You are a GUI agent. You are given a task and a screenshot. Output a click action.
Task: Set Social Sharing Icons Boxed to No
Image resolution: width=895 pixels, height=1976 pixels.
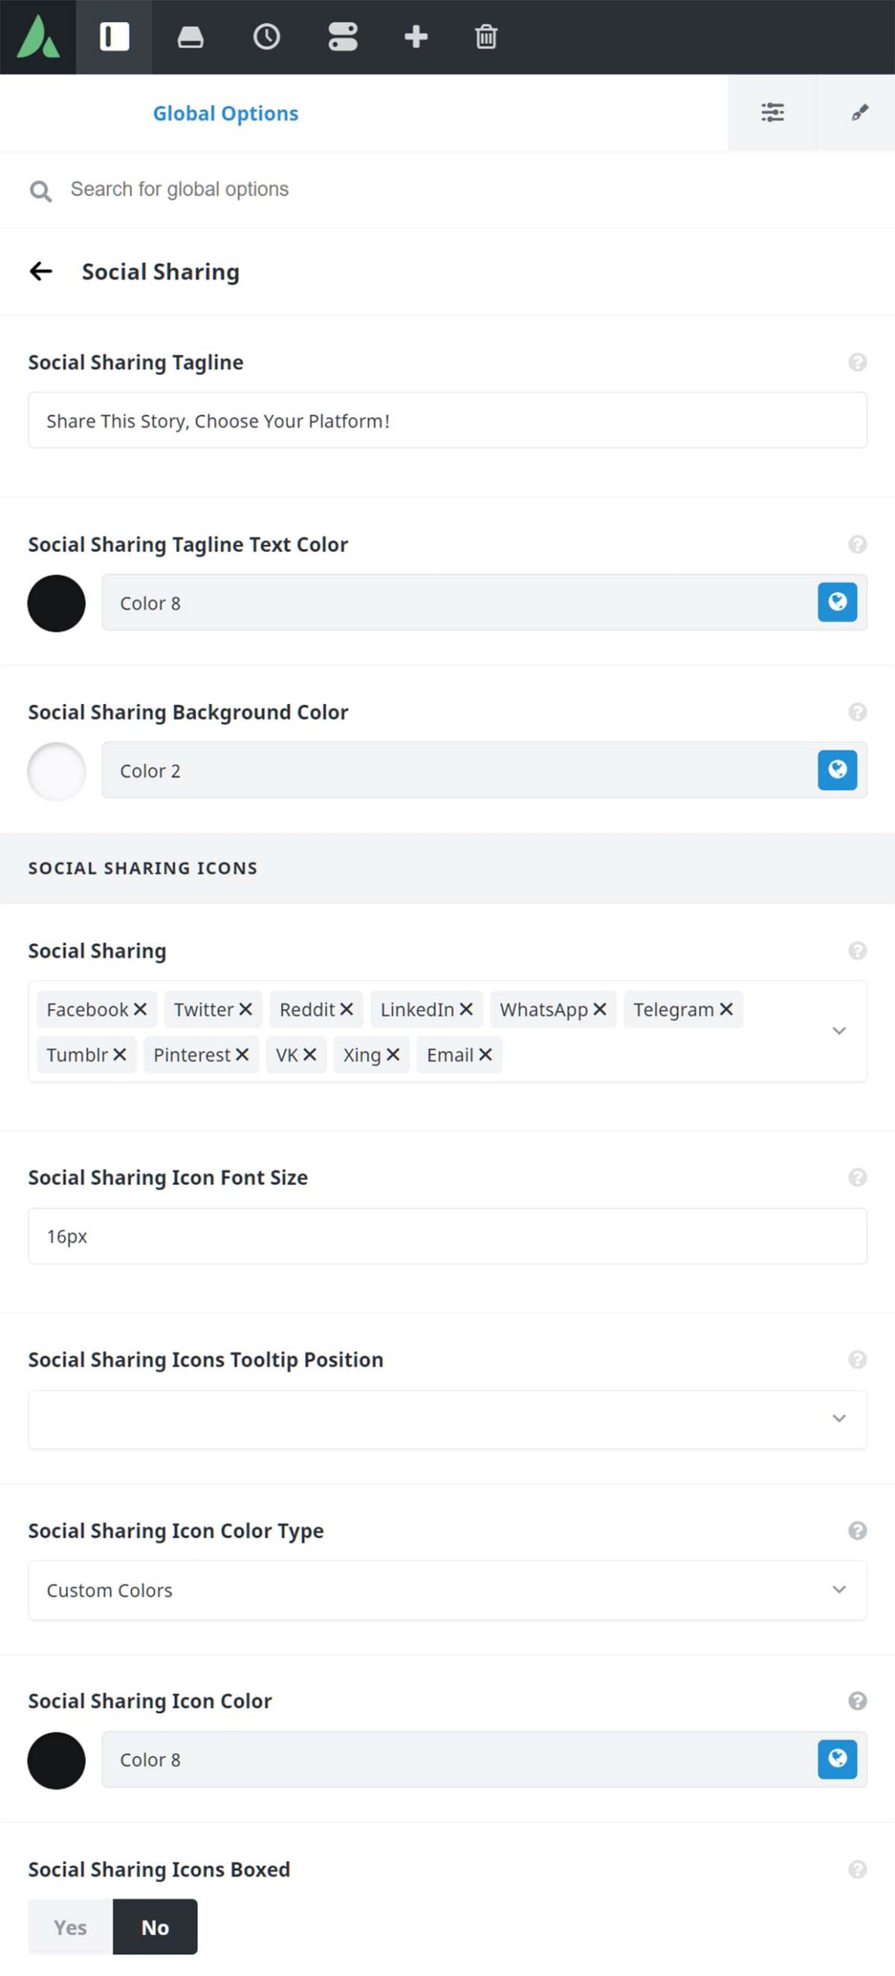click(155, 1927)
